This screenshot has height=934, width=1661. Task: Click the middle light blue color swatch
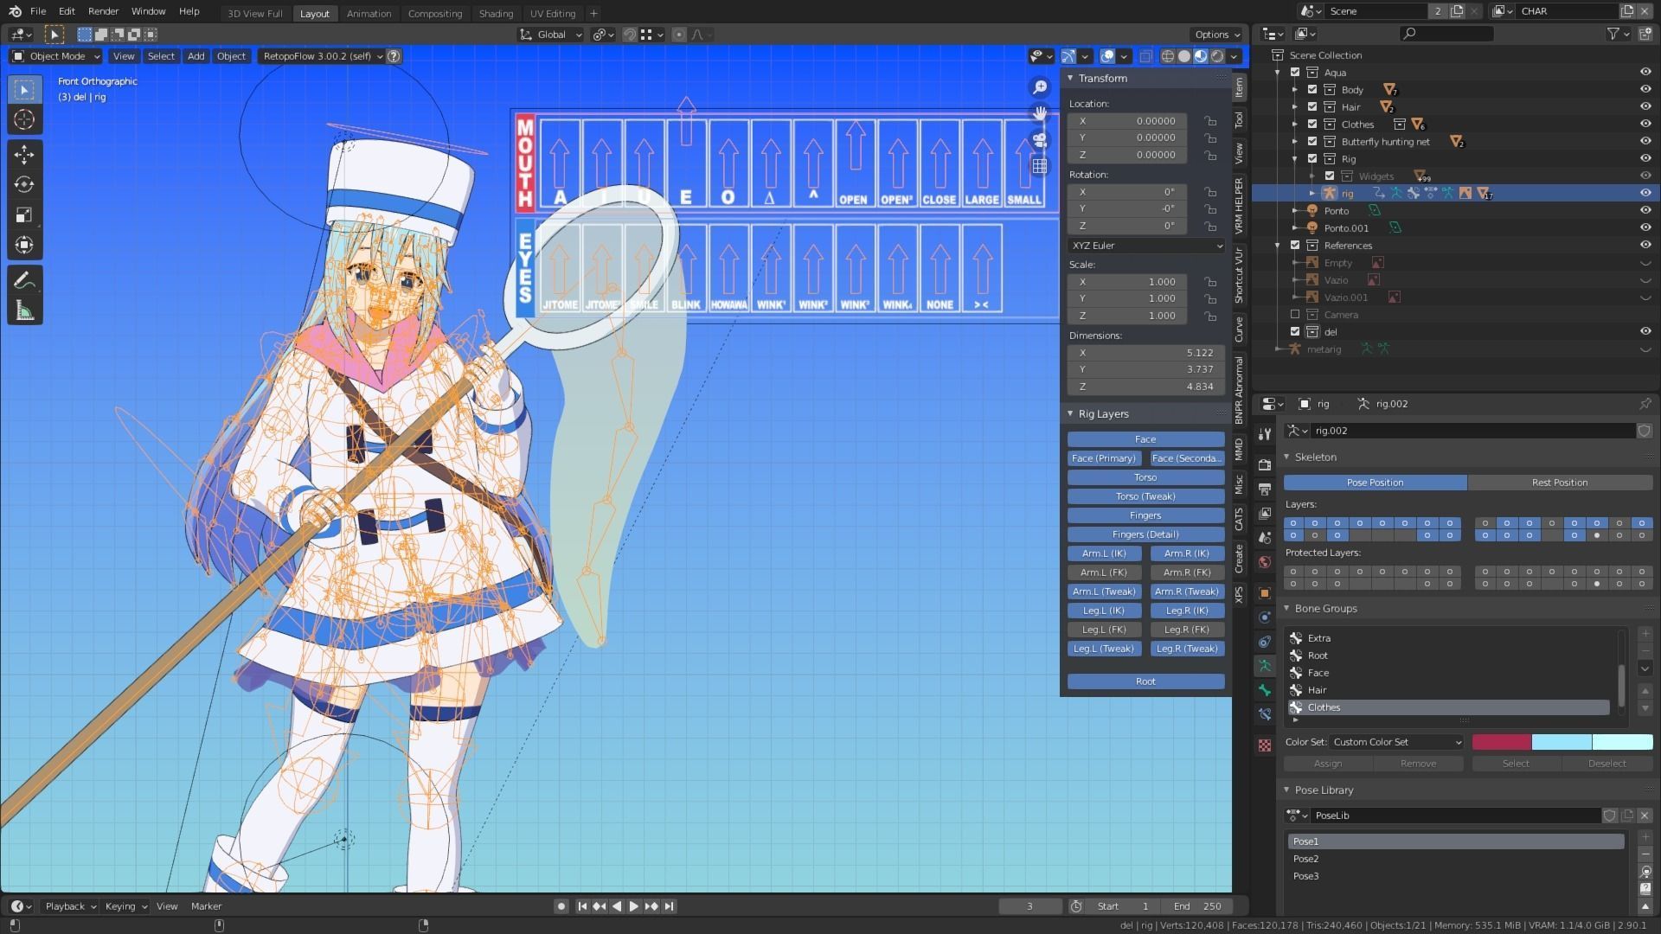point(1562,742)
